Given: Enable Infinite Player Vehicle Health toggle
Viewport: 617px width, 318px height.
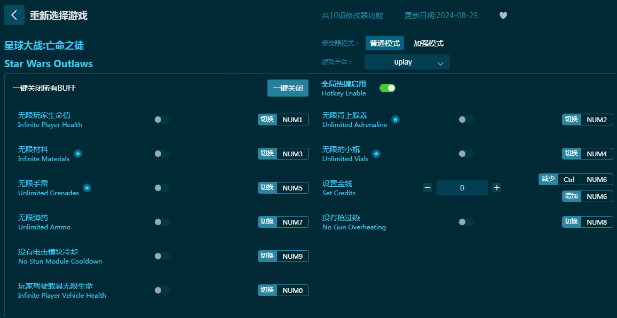Looking at the screenshot, I should point(161,290).
